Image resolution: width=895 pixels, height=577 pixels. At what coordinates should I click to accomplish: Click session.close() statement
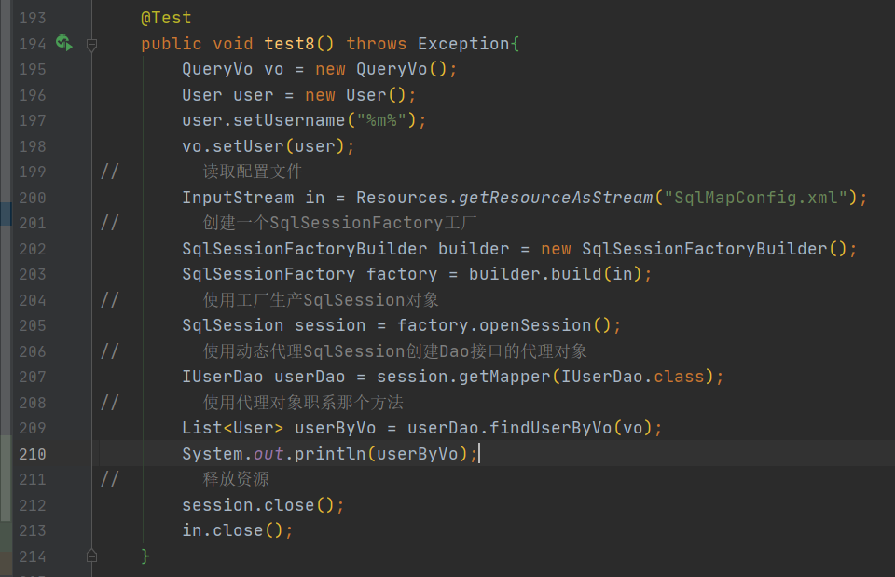pyautogui.click(x=263, y=505)
